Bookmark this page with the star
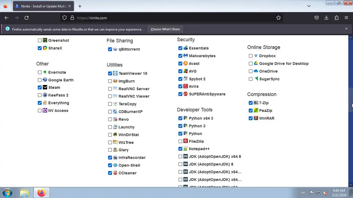Image resolution: width=353 pixels, height=198 pixels. click(x=279, y=18)
